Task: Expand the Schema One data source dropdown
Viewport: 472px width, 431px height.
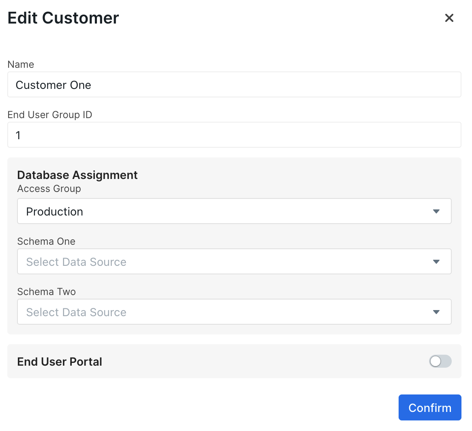Action: 234,261
